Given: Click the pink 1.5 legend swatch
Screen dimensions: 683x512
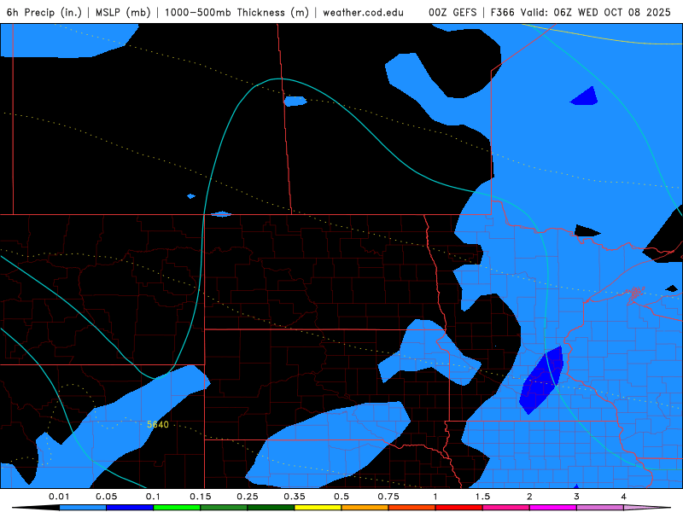Looking at the screenshot, I should (506, 508).
